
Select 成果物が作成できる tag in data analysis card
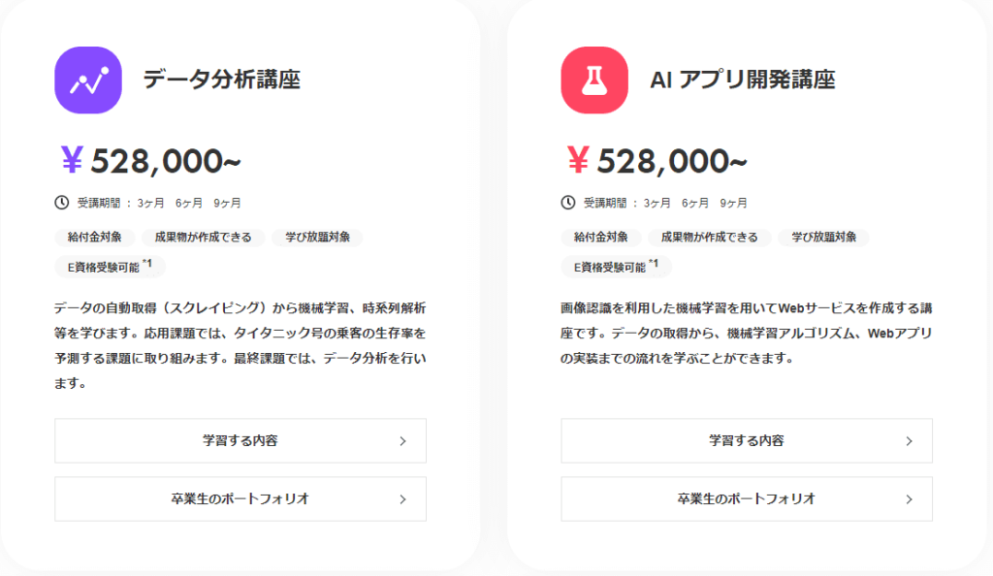[204, 238]
